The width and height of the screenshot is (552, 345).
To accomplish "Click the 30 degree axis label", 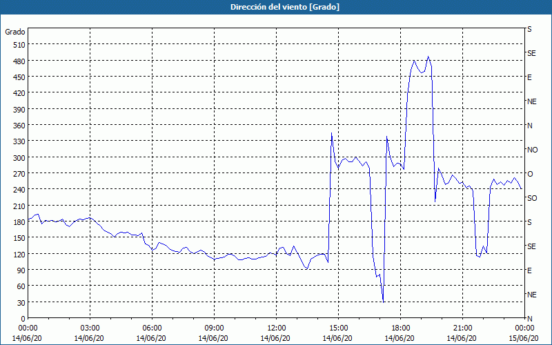I will 21,303.
